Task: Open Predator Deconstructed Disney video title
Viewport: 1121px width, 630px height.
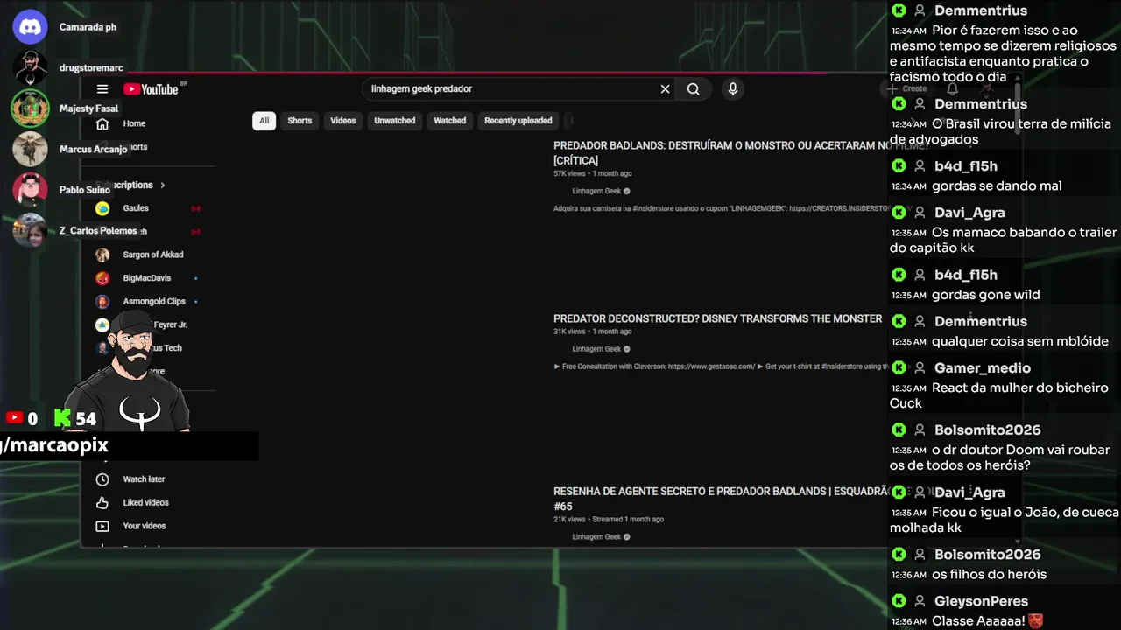Action: point(717,318)
